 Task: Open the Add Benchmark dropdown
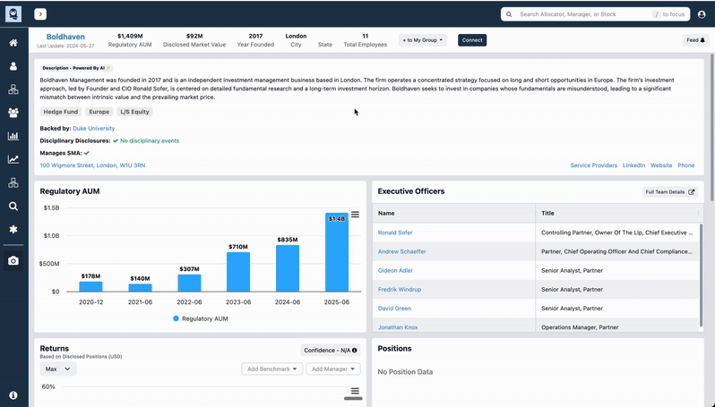click(271, 369)
